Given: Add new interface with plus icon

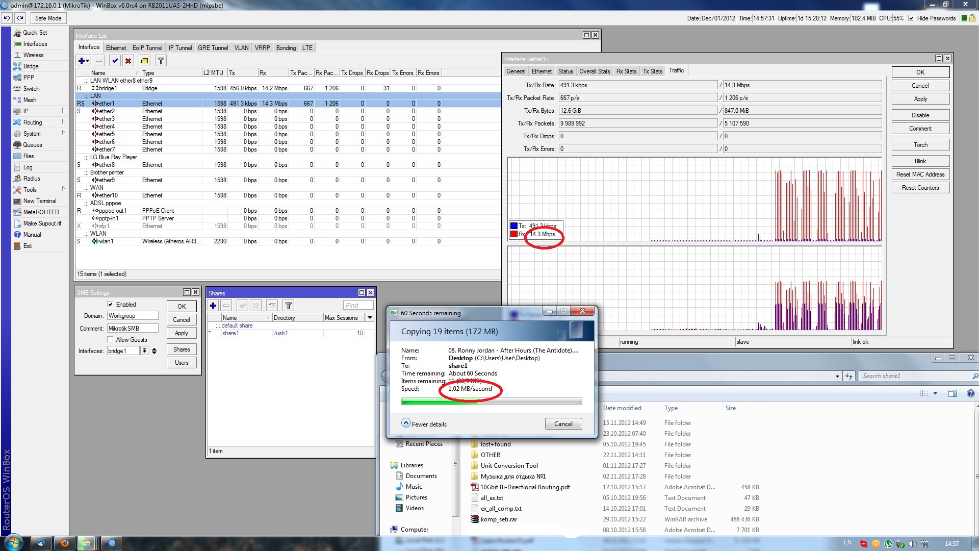Looking at the screenshot, I should pyautogui.click(x=83, y=61).
